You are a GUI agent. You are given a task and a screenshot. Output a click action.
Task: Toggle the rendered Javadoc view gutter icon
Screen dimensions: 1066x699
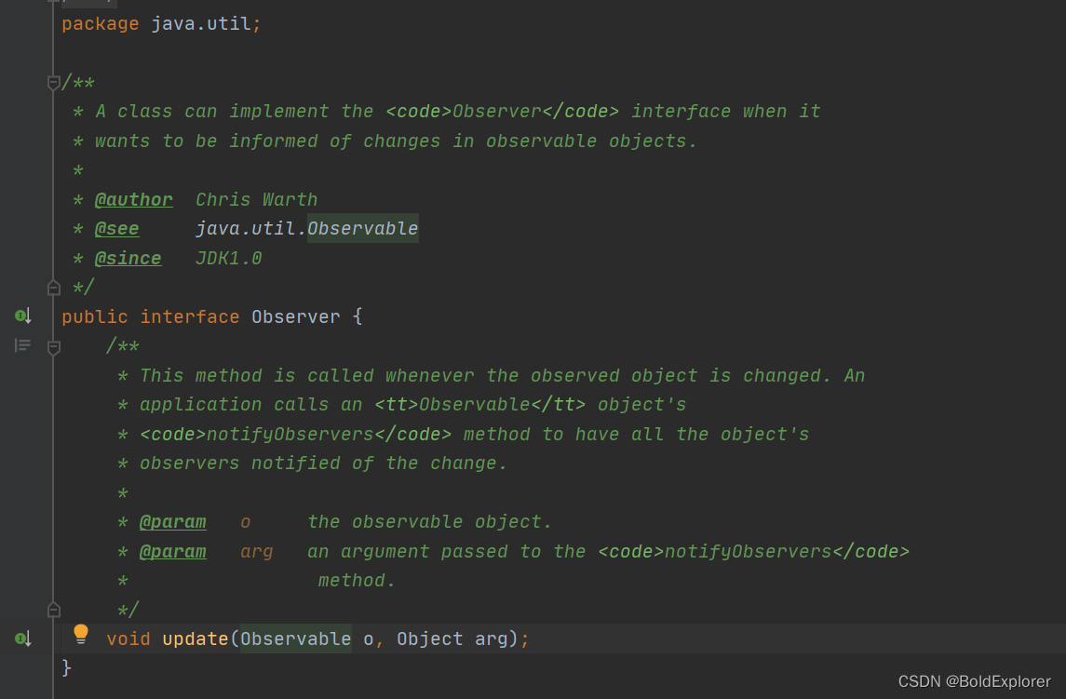(x=20, y=345)
